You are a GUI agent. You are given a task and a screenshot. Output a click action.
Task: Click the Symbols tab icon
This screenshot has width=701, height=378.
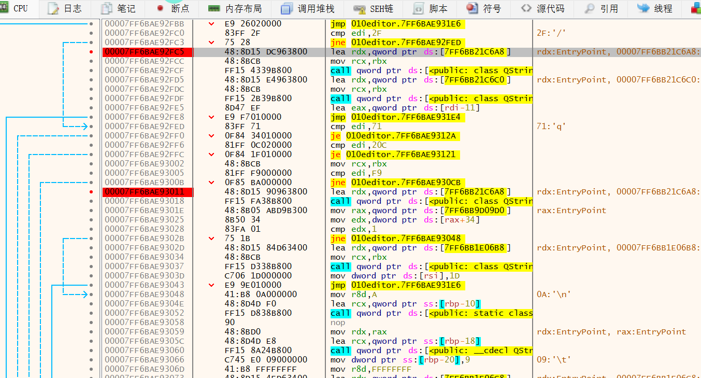pyautogui.click(x=472, y=8)
